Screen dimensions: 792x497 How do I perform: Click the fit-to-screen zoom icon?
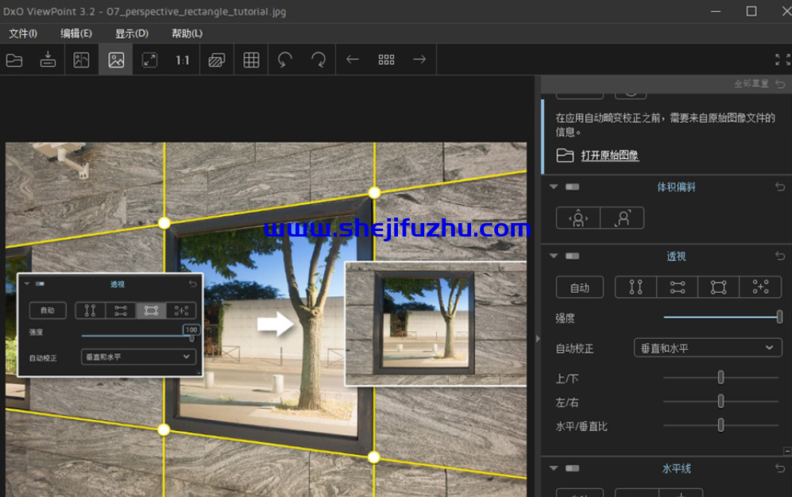pos(149,60)
